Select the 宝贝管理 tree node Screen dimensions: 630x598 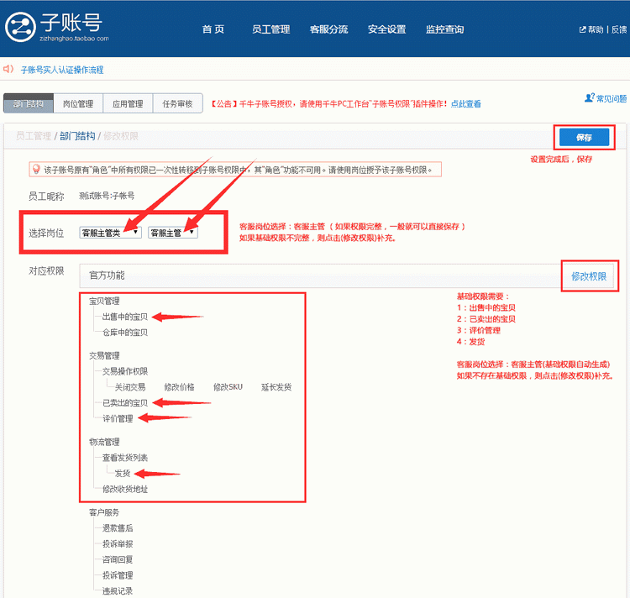click(x=104, y=301)
